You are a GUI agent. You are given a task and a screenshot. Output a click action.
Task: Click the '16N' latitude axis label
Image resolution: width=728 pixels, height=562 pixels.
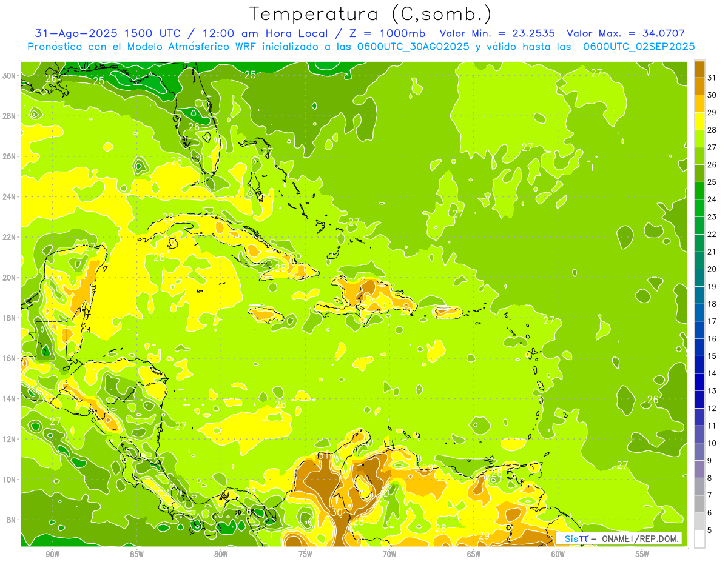tap(10, 358)
